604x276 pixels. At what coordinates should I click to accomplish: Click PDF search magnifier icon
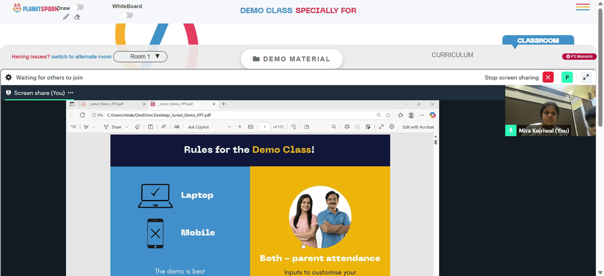[334, 127]
